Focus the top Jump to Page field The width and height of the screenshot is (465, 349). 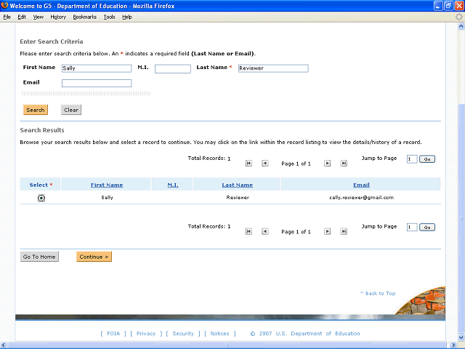[412, 159]
